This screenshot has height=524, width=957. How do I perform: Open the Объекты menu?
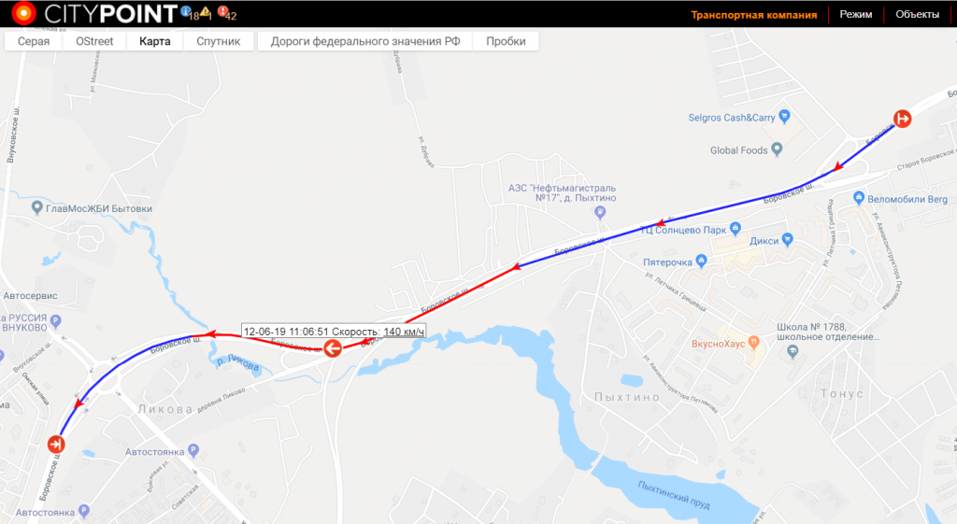[918, 15]
